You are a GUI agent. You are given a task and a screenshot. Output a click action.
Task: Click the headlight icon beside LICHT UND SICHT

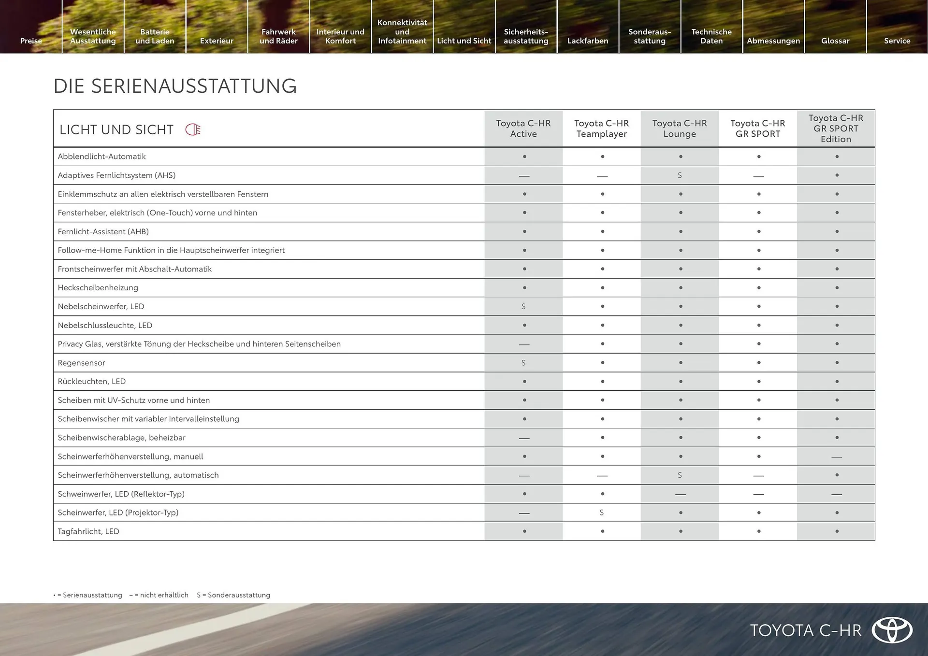pos(193,129)
